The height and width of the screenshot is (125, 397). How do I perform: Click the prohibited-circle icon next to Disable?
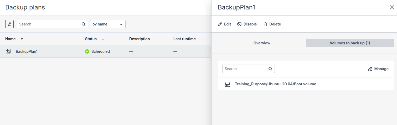pyautogui.click(x=239, y=24)
